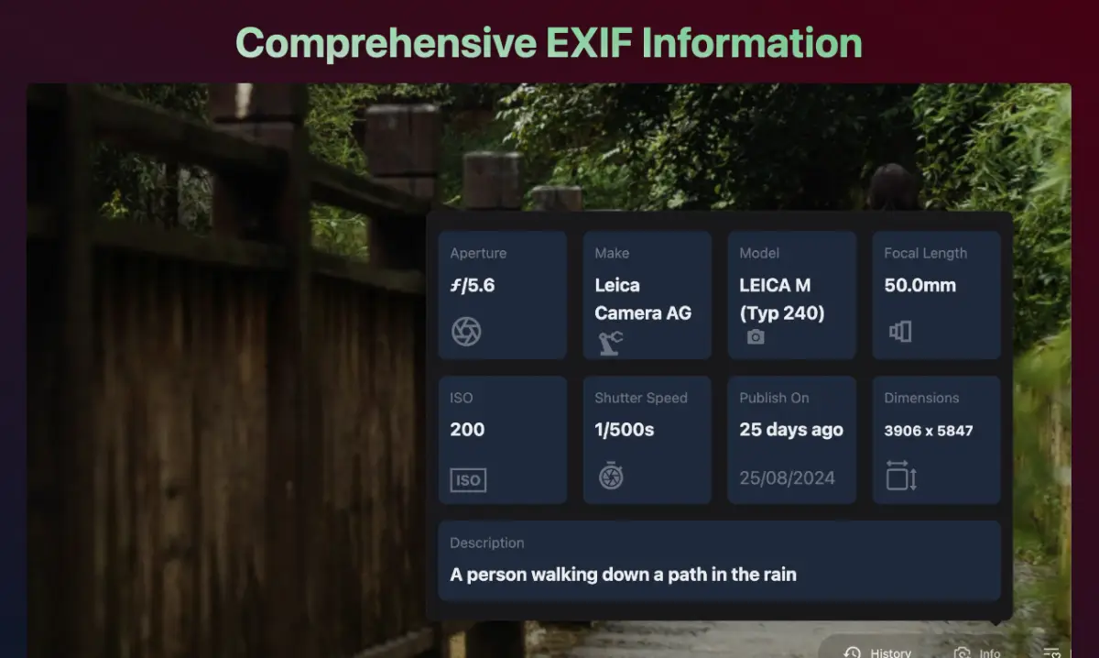The image size is (1099, 658).
Task: Open the Info button
Action: 978,653
